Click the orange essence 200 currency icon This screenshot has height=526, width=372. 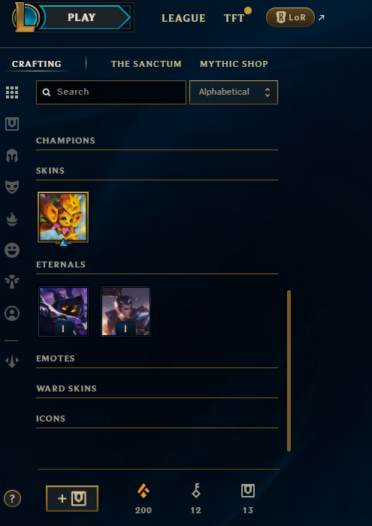(144, 491)
